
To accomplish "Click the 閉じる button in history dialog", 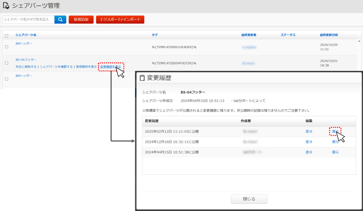I will [249, 199].
